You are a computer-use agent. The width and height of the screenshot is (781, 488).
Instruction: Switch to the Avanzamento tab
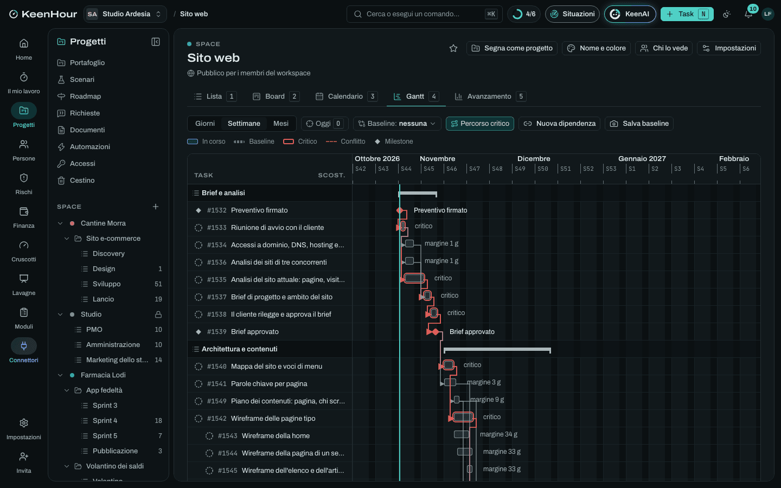click(x=490, y=97)
